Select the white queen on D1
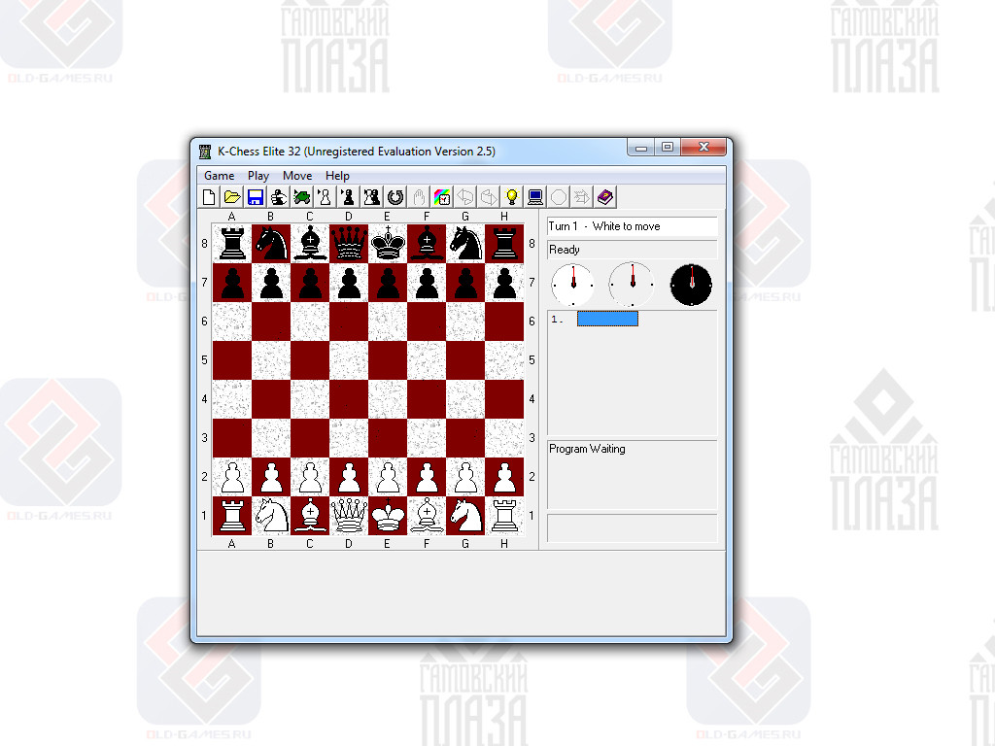This screenshot has height=746, width=995. (x=349, y=516)
